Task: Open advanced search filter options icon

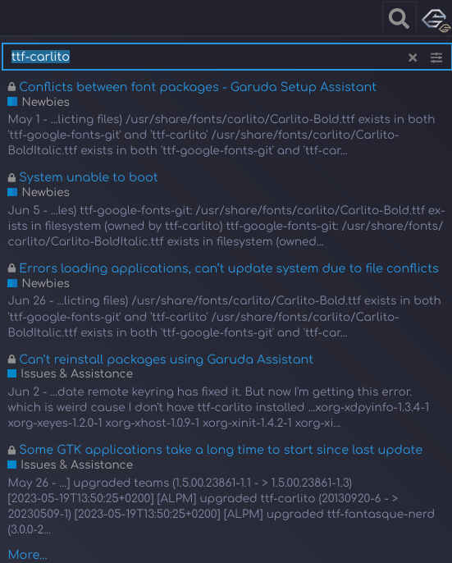Action: pyautogui.click(x=436, y=57)
